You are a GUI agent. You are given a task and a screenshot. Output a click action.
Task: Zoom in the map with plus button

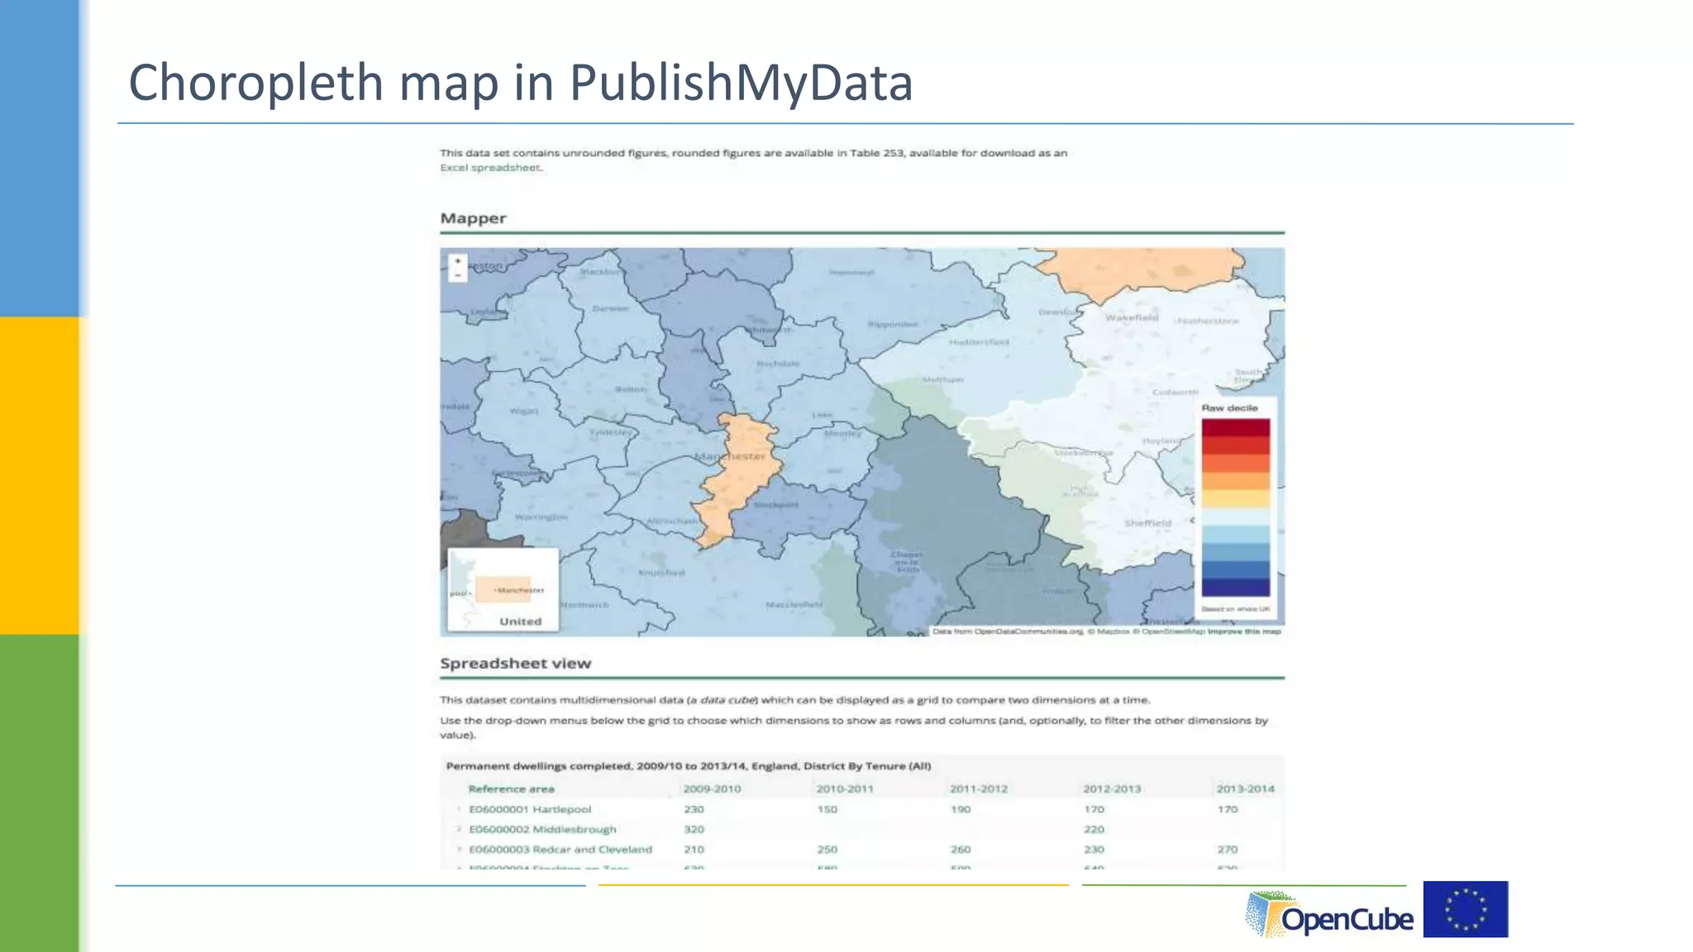pyautogui.click(x=458, y=261)
